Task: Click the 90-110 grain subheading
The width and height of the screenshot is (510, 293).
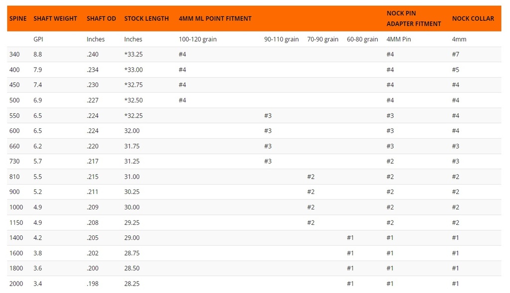Action: [x=281, y=39]
